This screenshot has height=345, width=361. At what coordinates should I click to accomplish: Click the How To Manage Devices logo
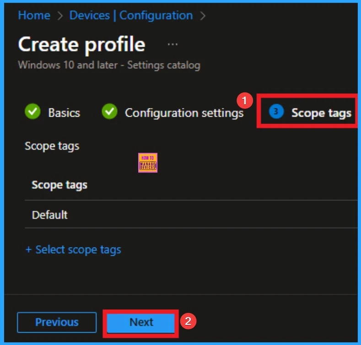(x=147, y=162)
